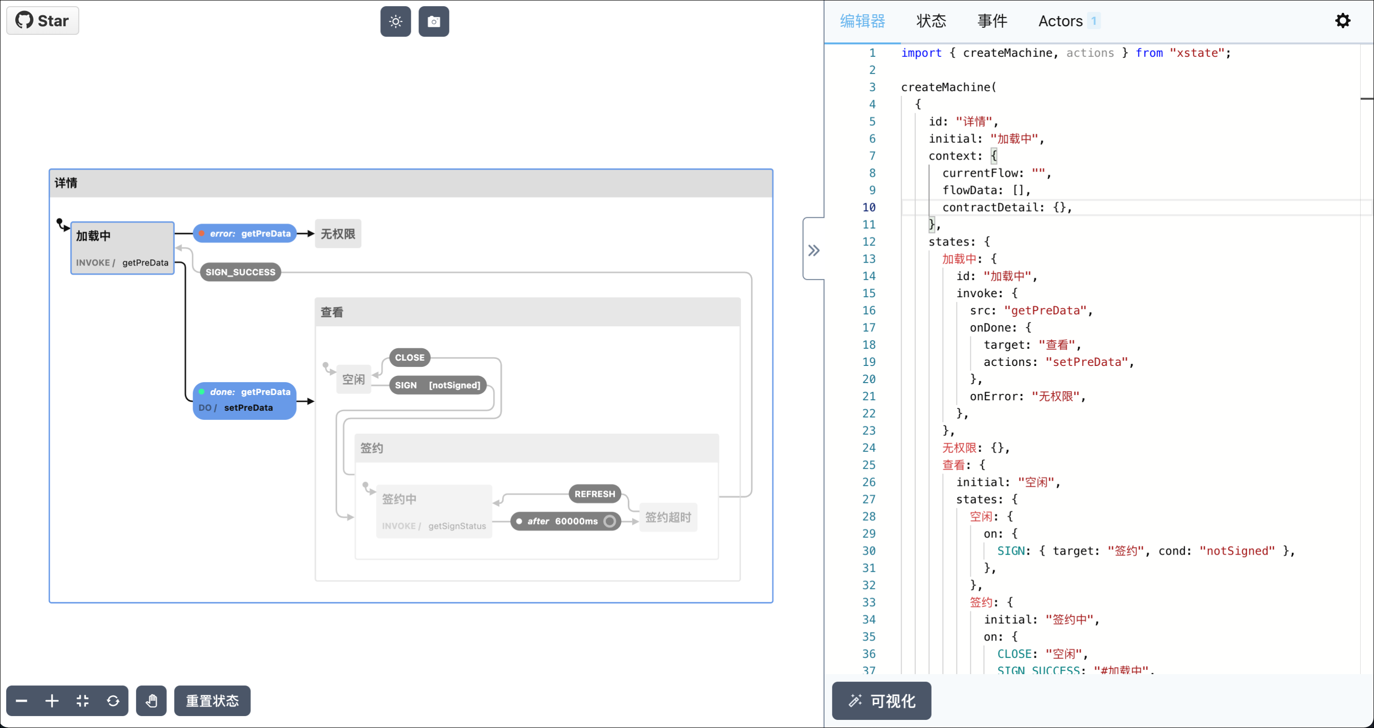Click the SIGN_SUCCESS event label
The height and width of the screenshot is (728, 1374).
tap(240, 272)
